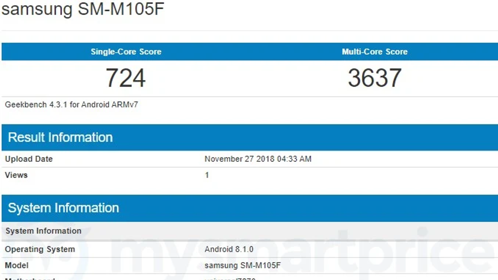Image resolution: width=498 pixels, height=280 pixels.
Task: Click the "Upload Date" row label
Action: (x=29, y=159)
